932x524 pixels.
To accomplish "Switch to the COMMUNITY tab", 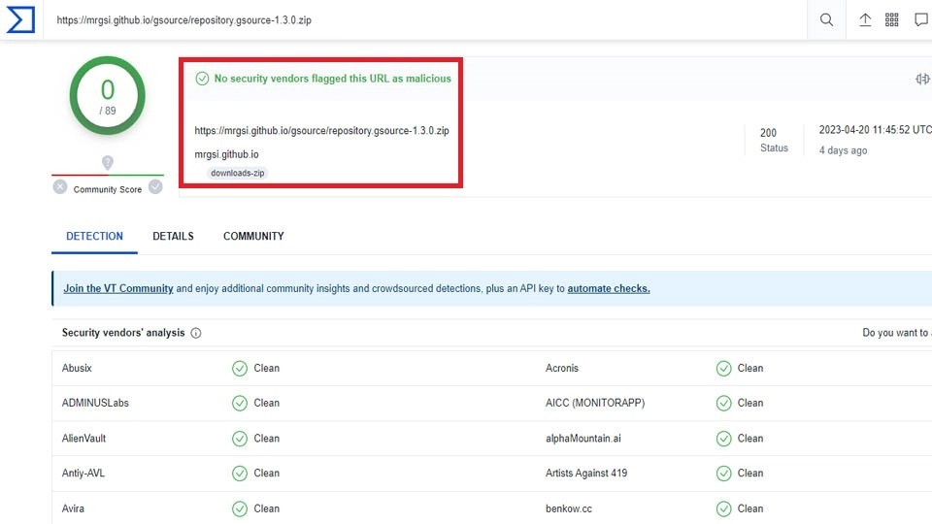I will coord(253,236).
